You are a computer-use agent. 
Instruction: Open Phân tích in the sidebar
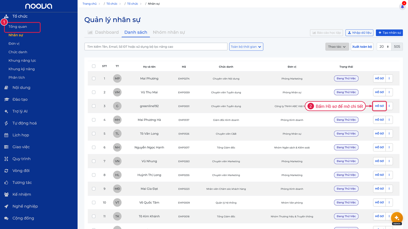click(x=17, y=77)
